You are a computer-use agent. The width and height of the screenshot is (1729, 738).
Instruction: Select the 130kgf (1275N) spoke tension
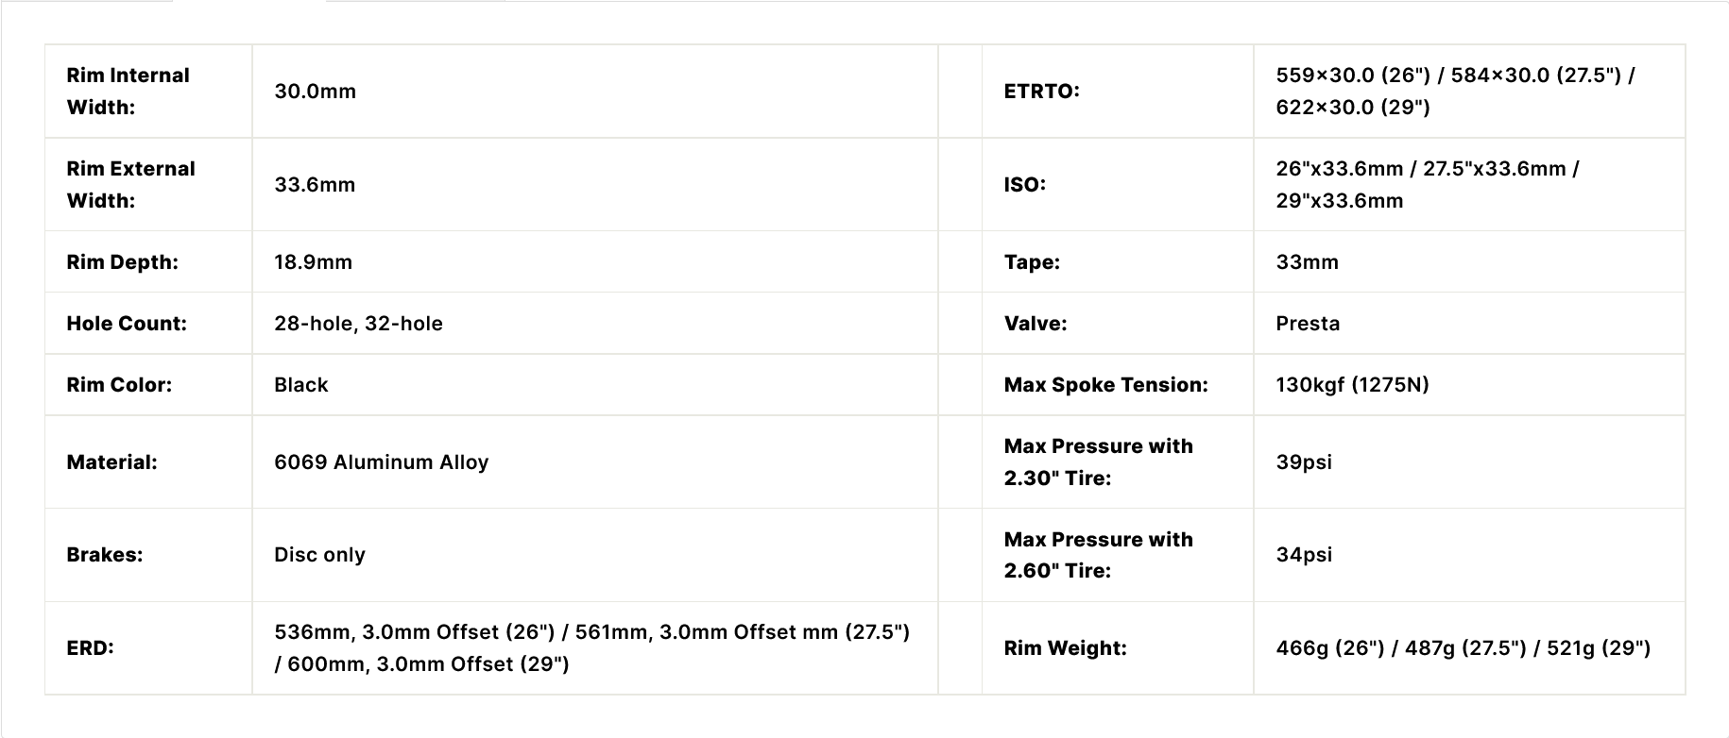pos(1352,385)
